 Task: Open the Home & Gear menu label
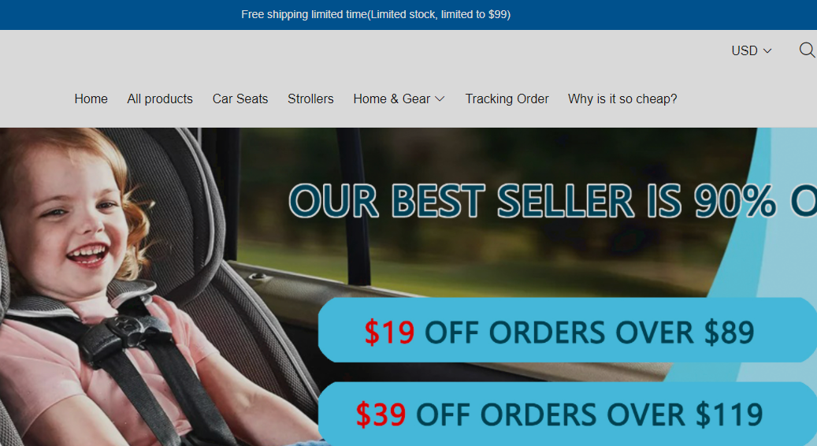(x=392, y=99)
